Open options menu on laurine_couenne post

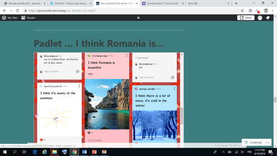point(79,86)
